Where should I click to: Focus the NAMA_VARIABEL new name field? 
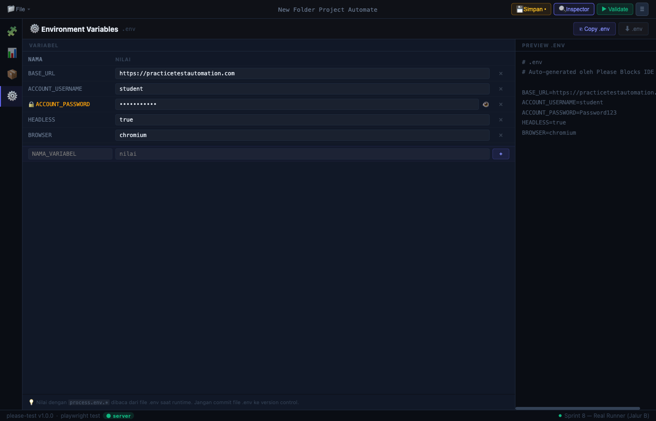coord(70,154)
